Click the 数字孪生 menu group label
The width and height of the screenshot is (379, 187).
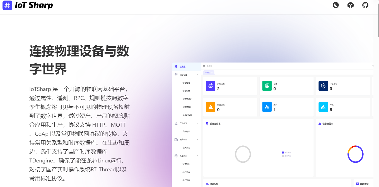(184, 75)
